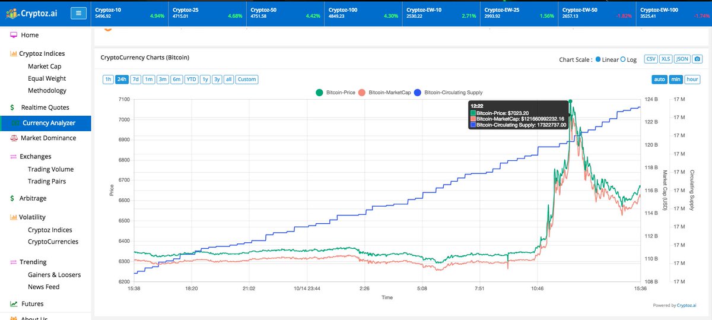
Task: Toggle min interval button
Action: pos(676,80)
